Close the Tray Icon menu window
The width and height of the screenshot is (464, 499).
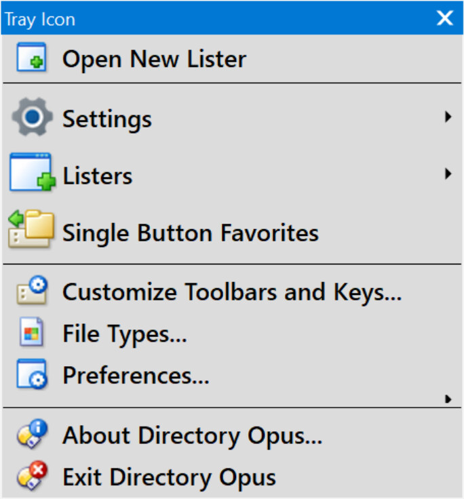click(x=444, y=18)
